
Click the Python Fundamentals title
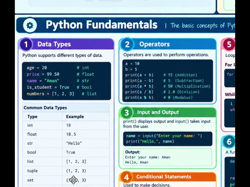pyautogui.click(x=102, y=25)
